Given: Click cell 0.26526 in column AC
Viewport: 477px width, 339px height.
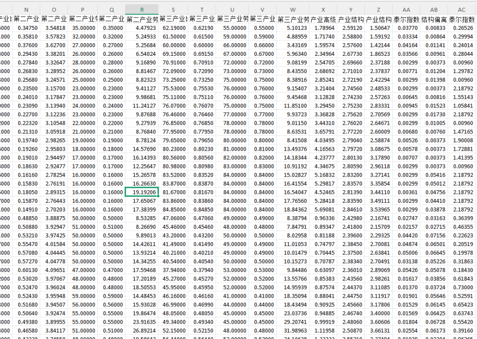Looking at the screenshot, I should (462, 28).
